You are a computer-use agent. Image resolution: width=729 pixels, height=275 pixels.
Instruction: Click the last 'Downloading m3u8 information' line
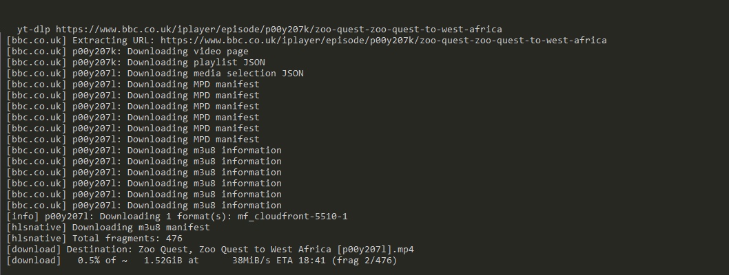coord(204,206)
